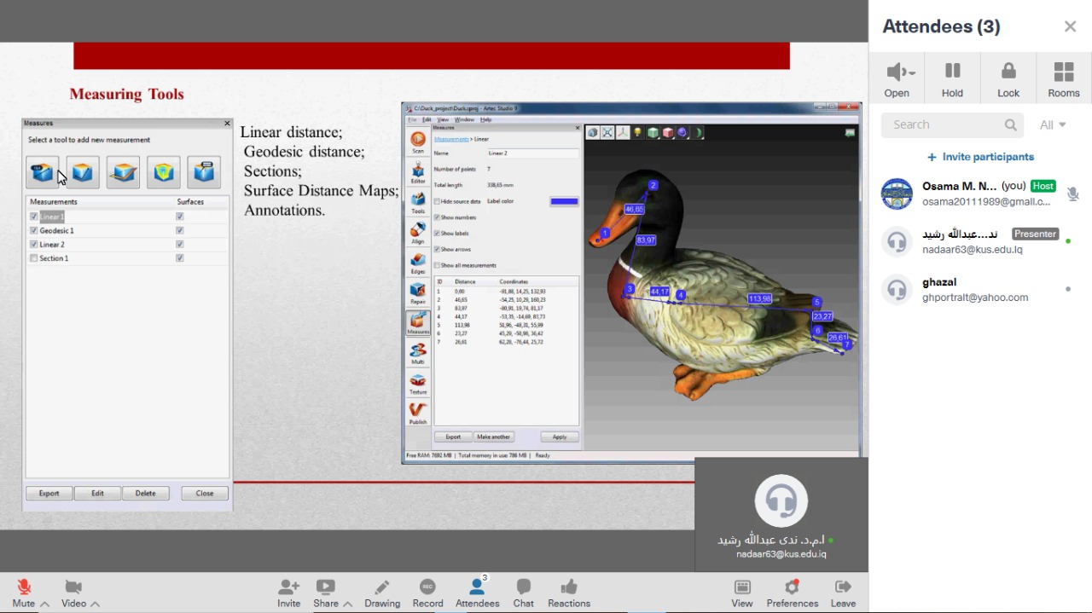Image resolution: width=1092 pixels, height=613 pixels.
Task: Open the All attendees filter dropdown
Action: (1053, 124)
